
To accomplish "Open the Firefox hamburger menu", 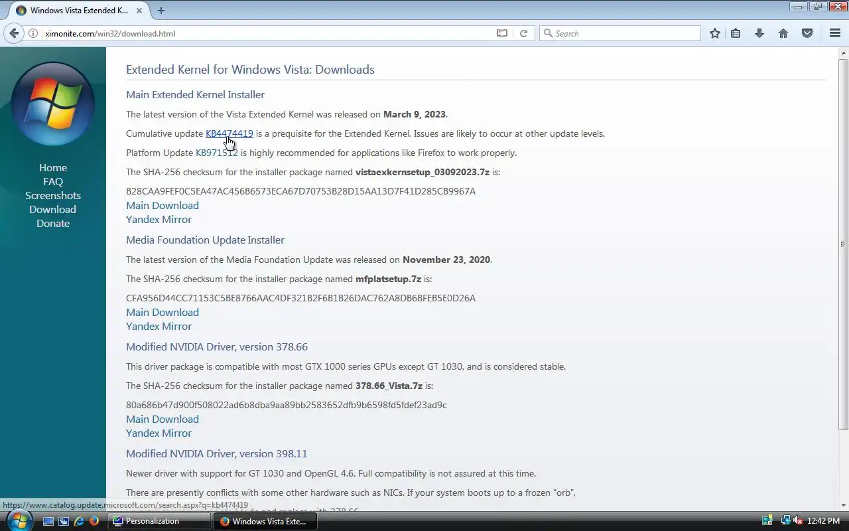I will coord(835,33).
